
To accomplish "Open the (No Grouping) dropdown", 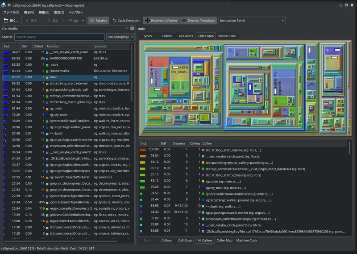I will 120,37.
